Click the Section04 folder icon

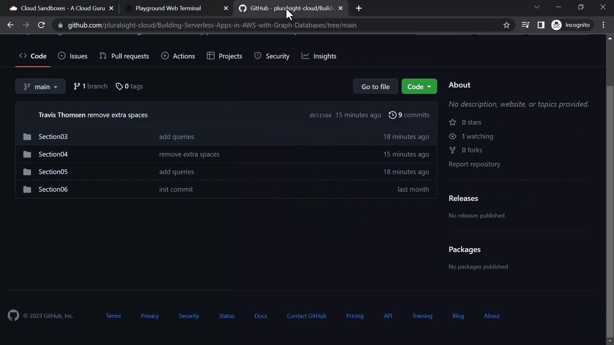(27, 154)
